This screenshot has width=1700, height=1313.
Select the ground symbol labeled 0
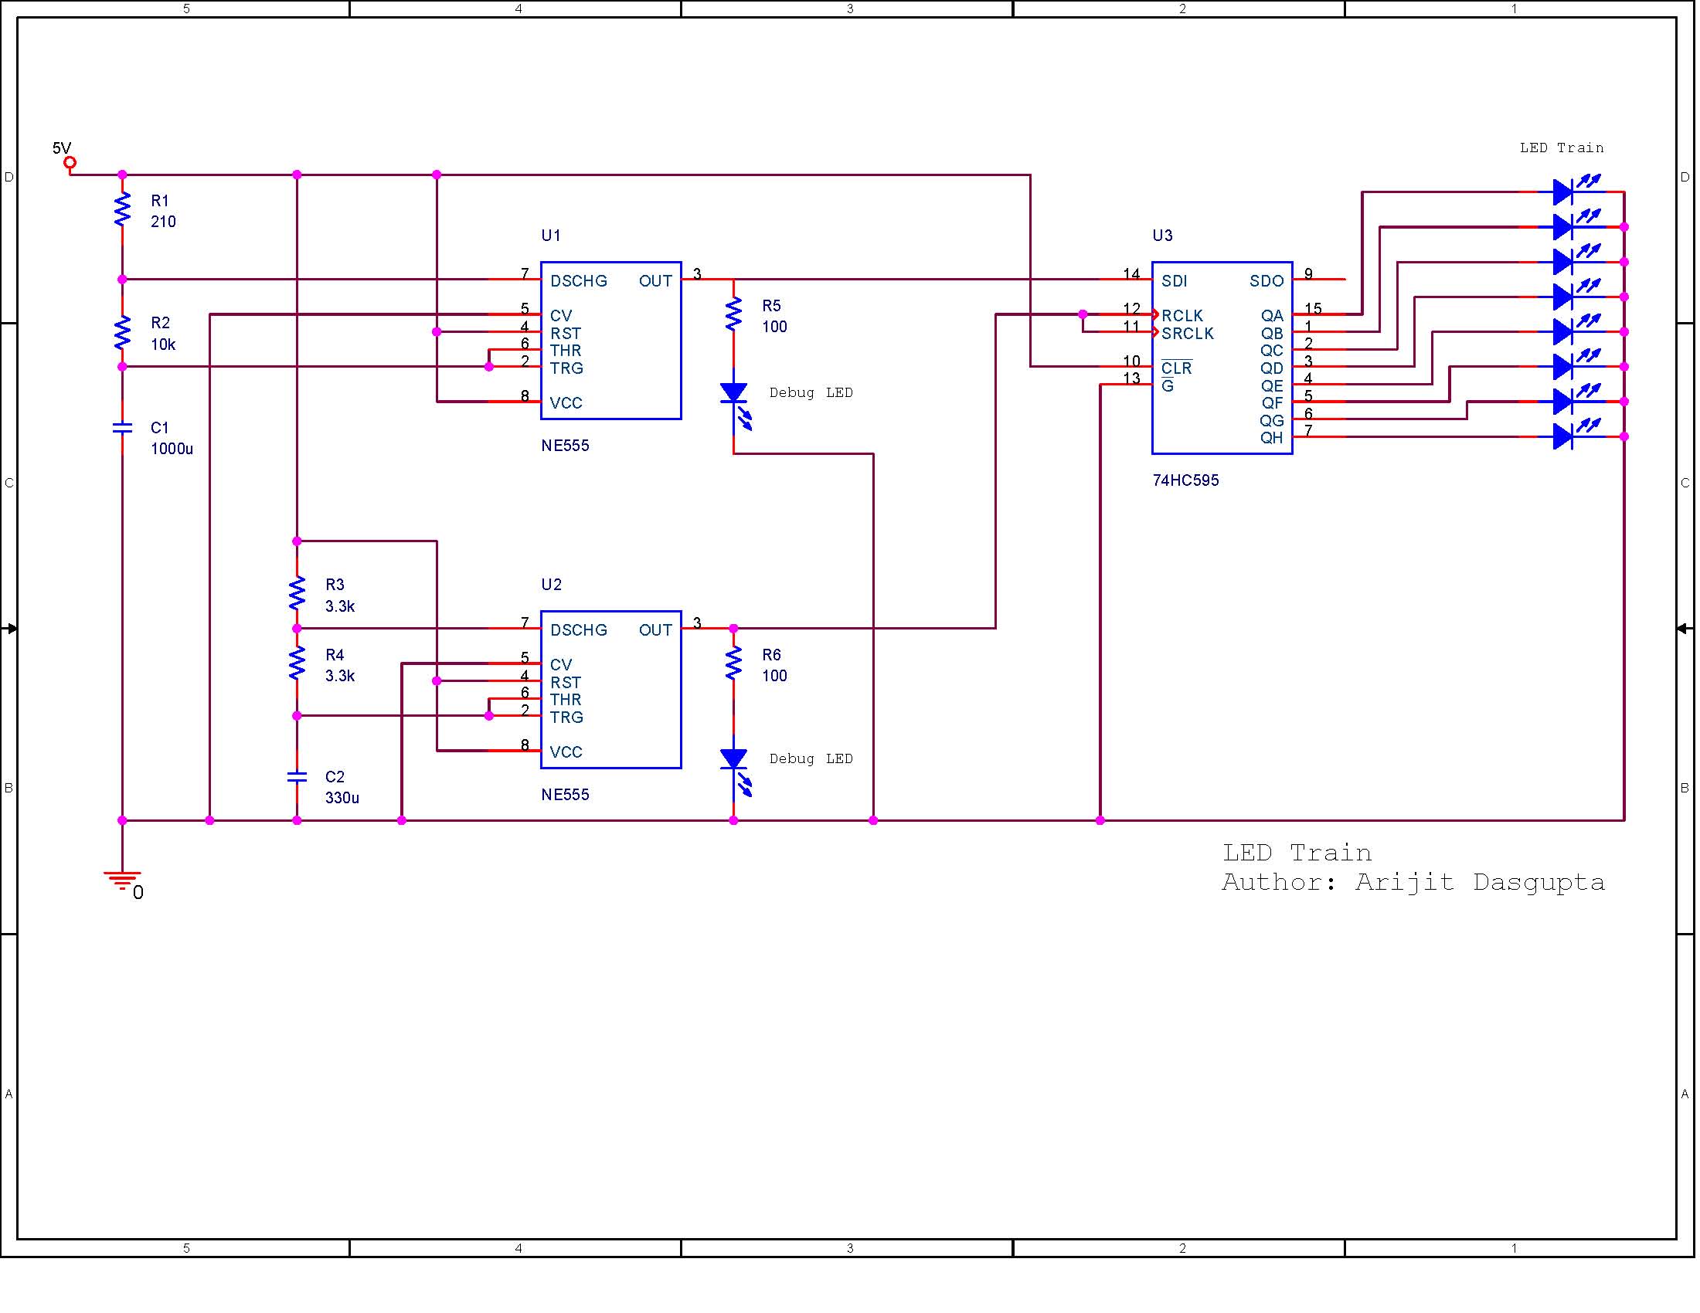pos(122,882)
